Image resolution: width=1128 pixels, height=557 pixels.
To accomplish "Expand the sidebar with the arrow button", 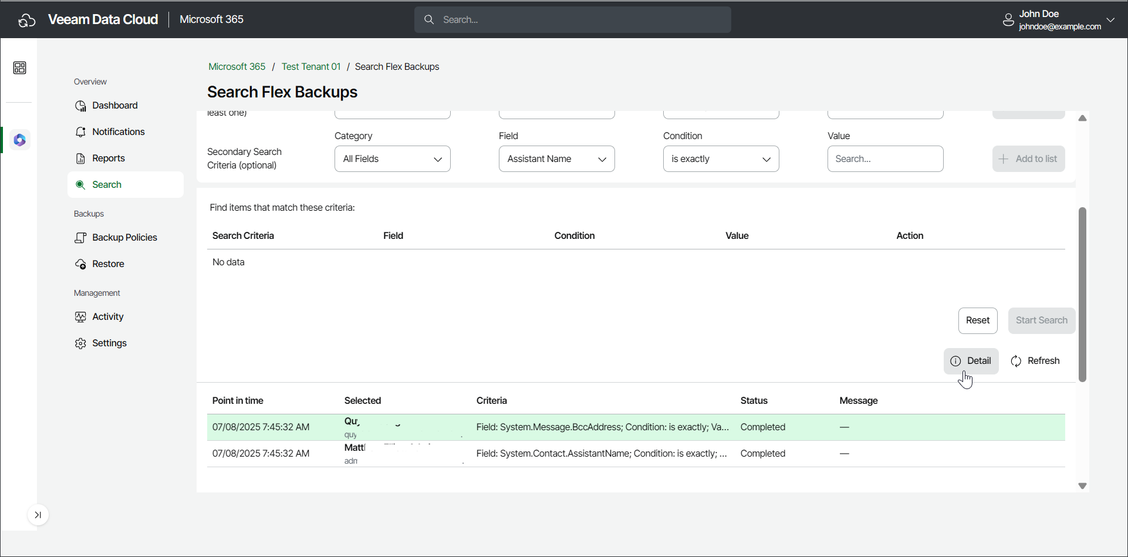I will point(38,515).
